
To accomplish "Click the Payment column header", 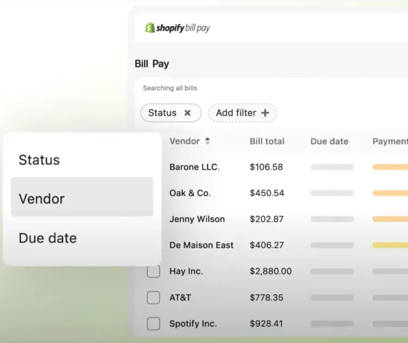I will [x=390, y=141].
